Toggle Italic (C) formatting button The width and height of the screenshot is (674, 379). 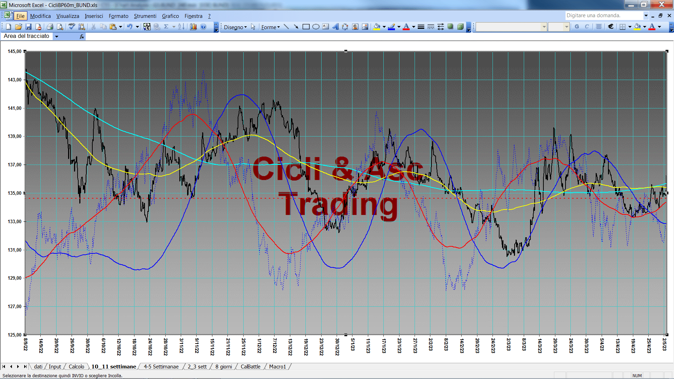tap(587, 27)
